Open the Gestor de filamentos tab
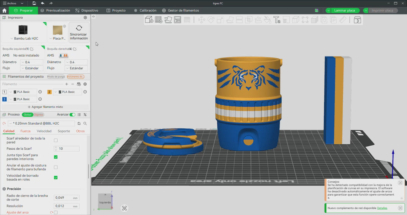The height and width of the screenshot is (215, 407). 180,10
